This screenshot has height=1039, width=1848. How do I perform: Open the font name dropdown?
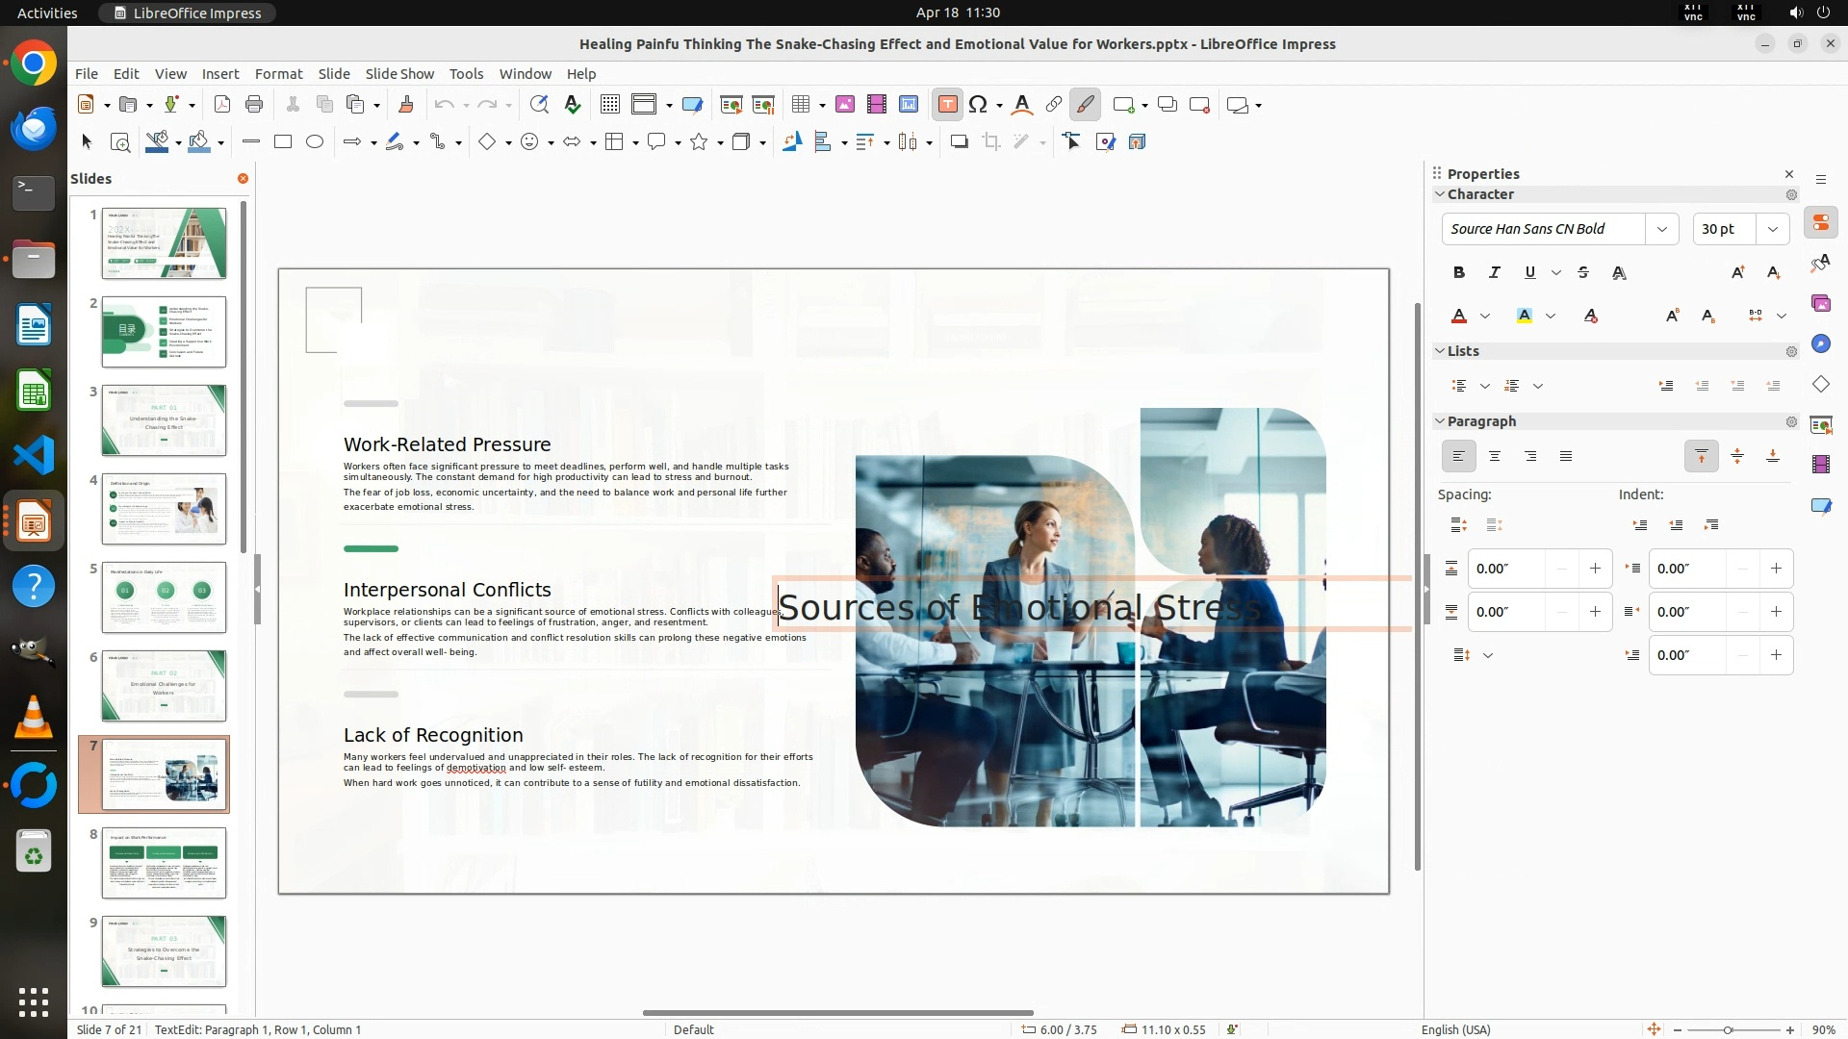(1662, 229)
